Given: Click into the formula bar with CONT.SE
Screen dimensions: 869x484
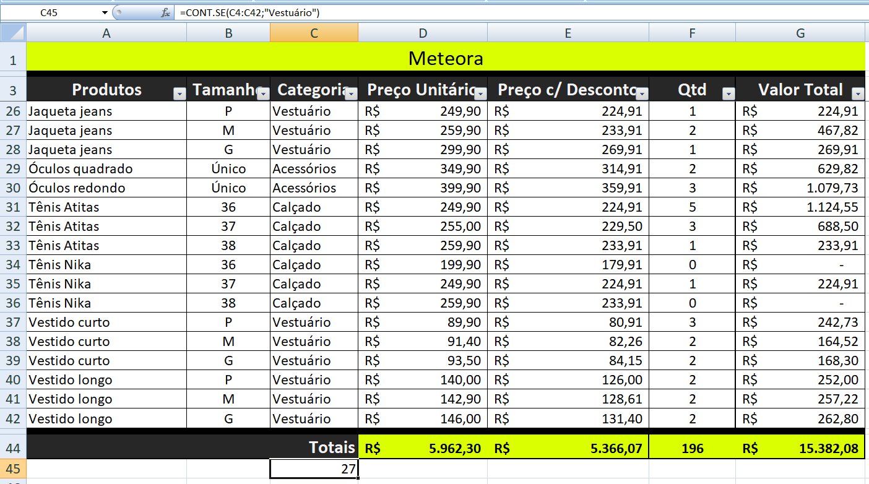Looking at the screenshot, I should click(522, 12).
